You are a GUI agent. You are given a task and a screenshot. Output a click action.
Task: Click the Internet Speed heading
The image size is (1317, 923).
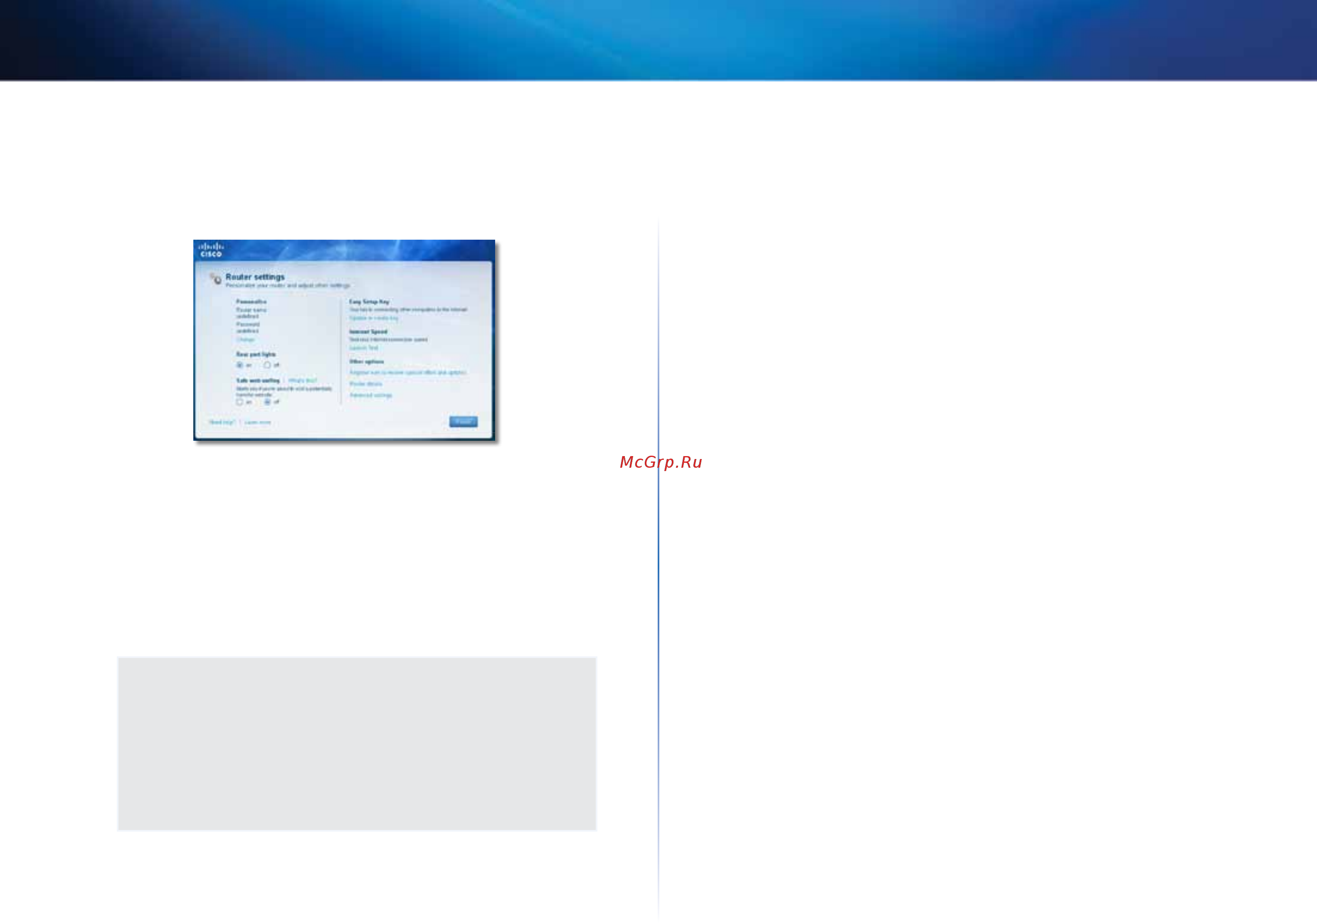tap(368, 332)
